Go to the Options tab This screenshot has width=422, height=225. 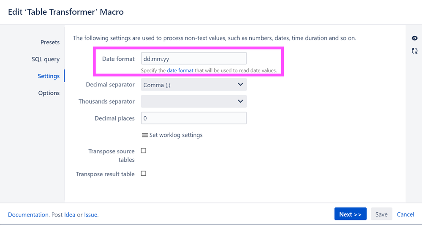(49, 93)
